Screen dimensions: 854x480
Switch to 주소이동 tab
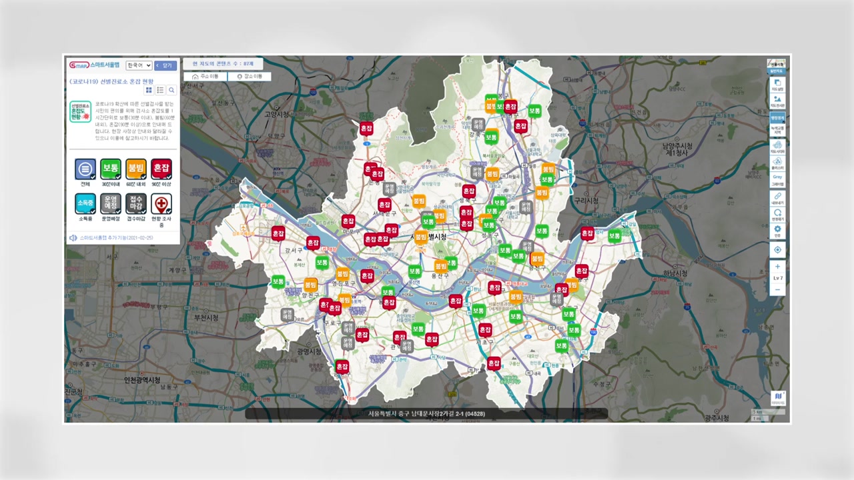[205, 77]
